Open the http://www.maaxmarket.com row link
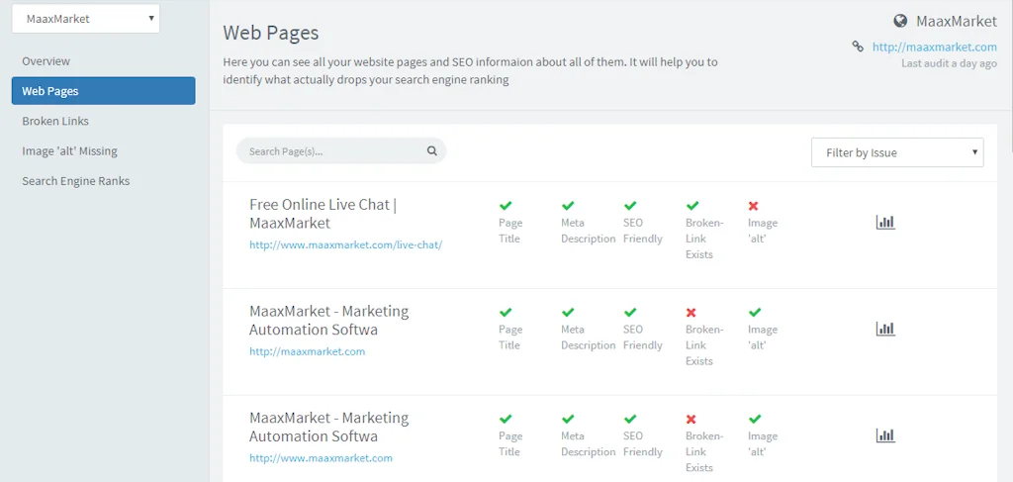Image resolution: width=1013 pixels, height=482 pixels. 321,458
